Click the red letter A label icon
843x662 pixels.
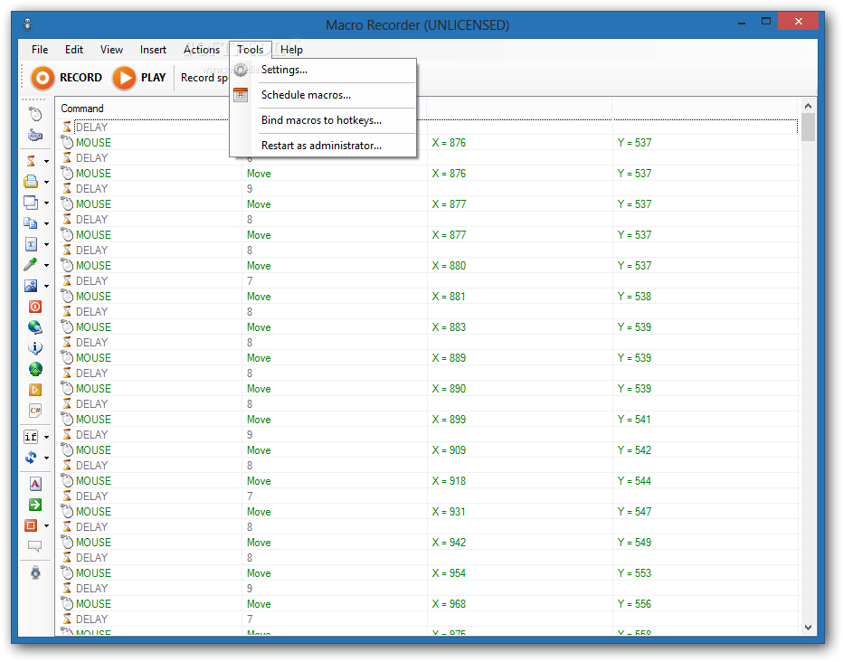click(35, 484)
